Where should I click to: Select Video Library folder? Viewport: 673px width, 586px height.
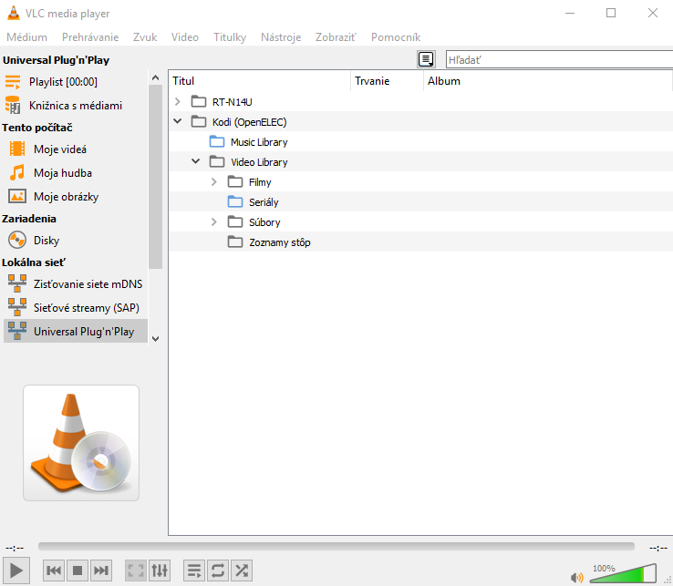point(420,162)
